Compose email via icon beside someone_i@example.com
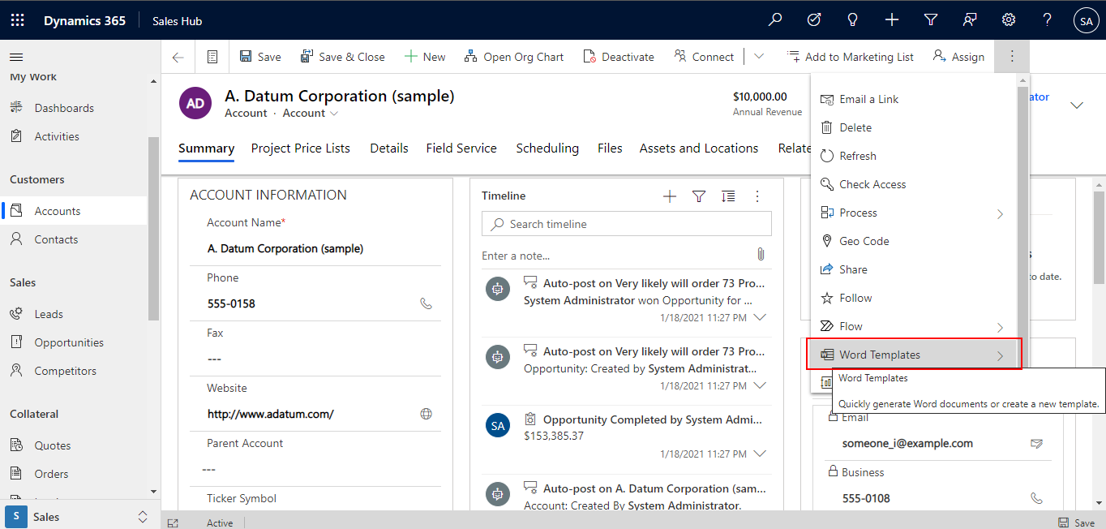This screenshot has height=529, width=1106. pos(1036,443)
